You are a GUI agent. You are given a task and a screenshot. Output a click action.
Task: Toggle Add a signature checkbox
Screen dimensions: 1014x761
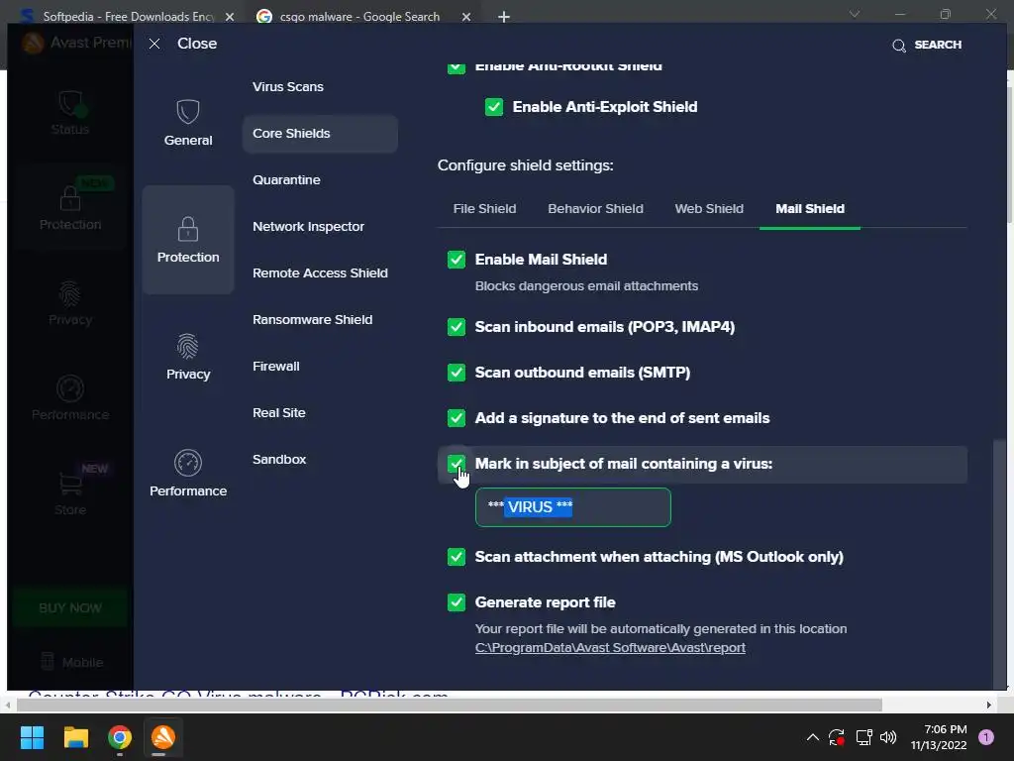click(456, 418)
